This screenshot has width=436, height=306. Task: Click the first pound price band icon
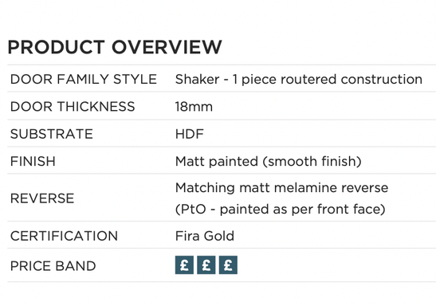click(184, 265)
